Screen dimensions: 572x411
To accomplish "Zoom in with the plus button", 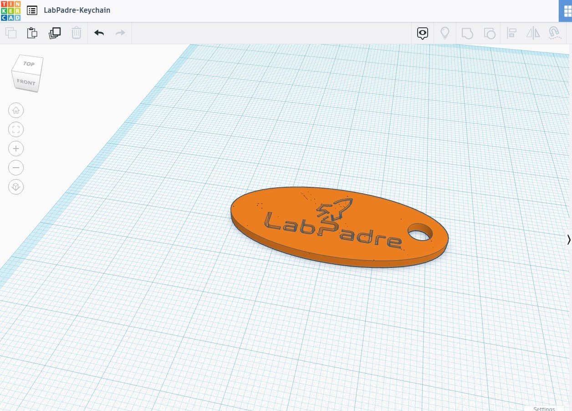I will (x=16, y=149).
